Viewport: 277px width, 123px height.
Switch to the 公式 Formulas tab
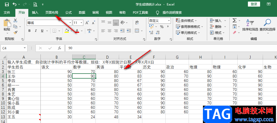69,13
